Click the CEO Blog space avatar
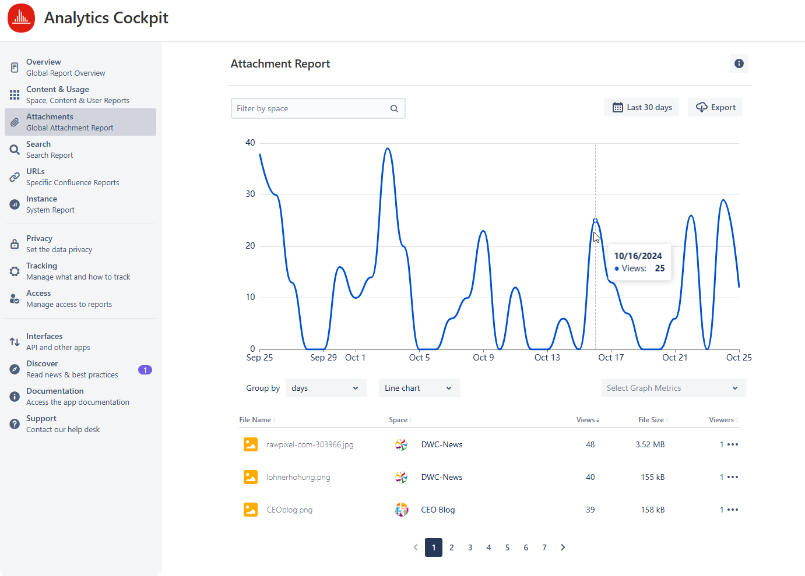Viewport: 805px width, 576px height. click(401, 510)
